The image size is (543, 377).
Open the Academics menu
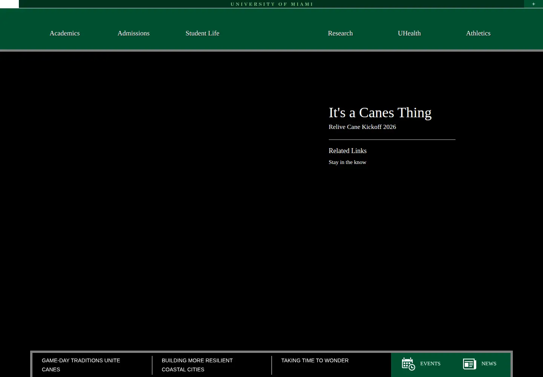65,33
